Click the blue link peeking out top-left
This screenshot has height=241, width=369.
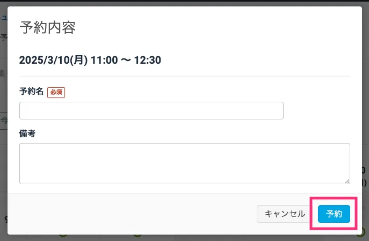[3, 17]
